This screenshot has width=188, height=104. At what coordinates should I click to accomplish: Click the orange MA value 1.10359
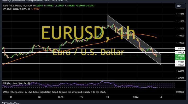[x=35, y=9]
